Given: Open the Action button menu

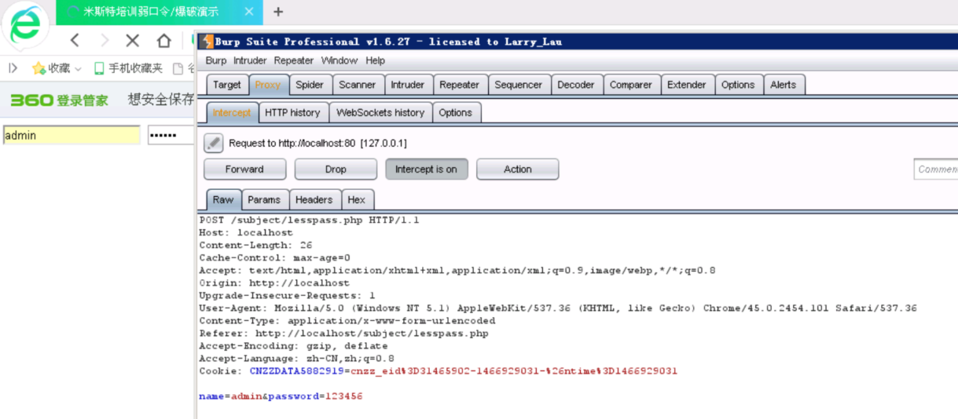Looking at the screenshot, I should coord(518,169).
